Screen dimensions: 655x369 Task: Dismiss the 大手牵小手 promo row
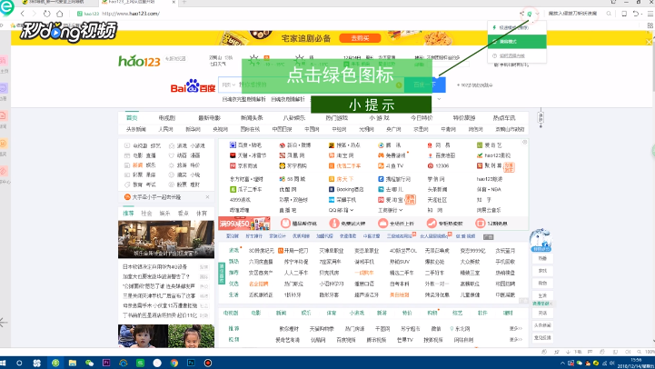[x=208, y=197]
